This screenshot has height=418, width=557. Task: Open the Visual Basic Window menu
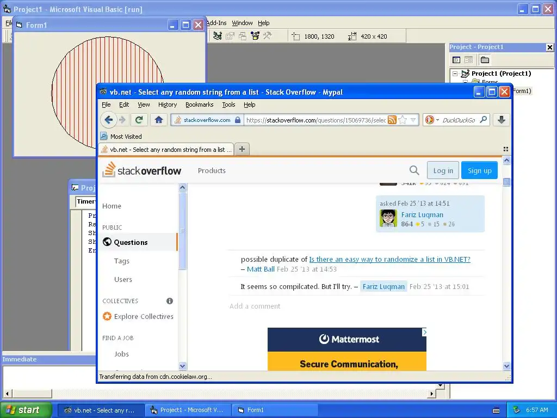click(242, 23)
